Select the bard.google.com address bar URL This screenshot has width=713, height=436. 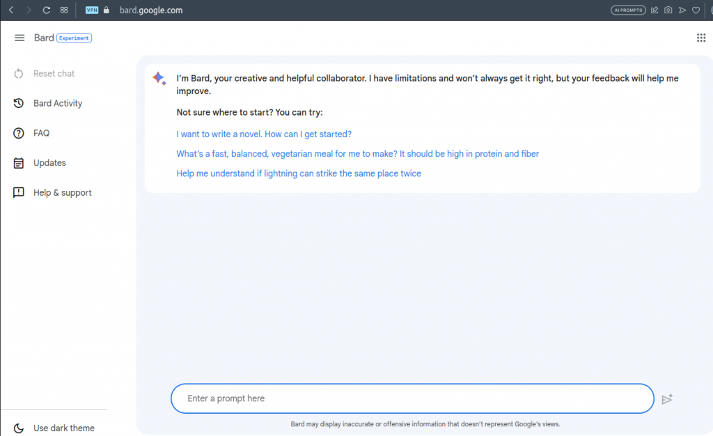click(x=151, y=10)
